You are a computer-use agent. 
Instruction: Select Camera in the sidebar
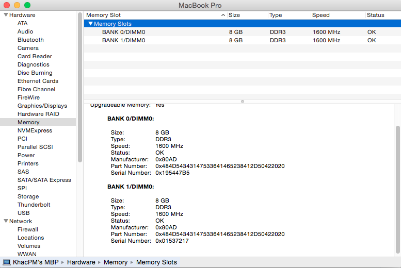[x=28, y=48]
